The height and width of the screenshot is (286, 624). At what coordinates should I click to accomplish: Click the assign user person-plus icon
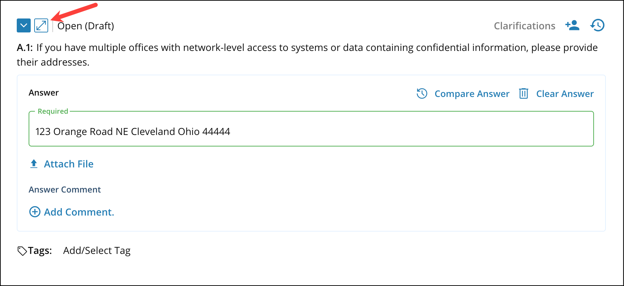pyautogui.click(x=572, y=25)
